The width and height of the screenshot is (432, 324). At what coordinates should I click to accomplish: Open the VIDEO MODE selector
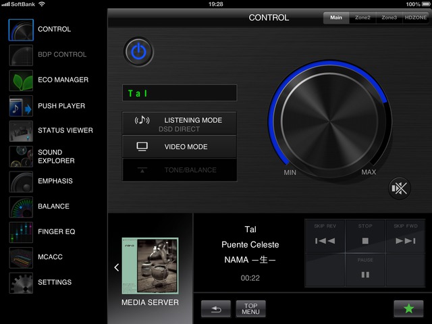[180, 146]
